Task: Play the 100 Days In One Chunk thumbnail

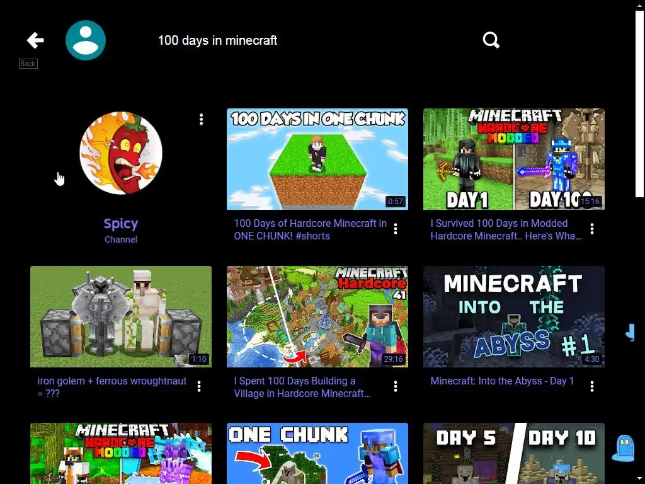Action: point(317,159)
